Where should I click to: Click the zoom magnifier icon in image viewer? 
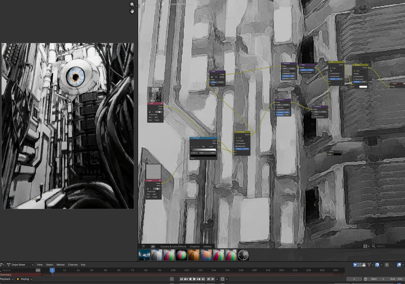click(x=132, y=4)
